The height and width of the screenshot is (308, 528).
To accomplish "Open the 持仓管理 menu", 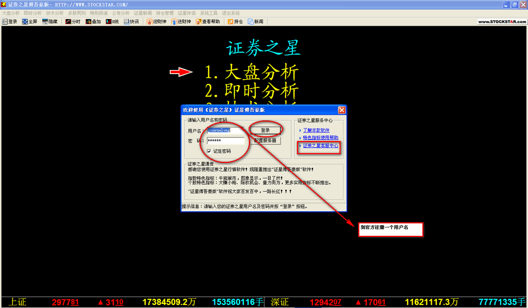I will pyautogui.click(x=164, y=13).
